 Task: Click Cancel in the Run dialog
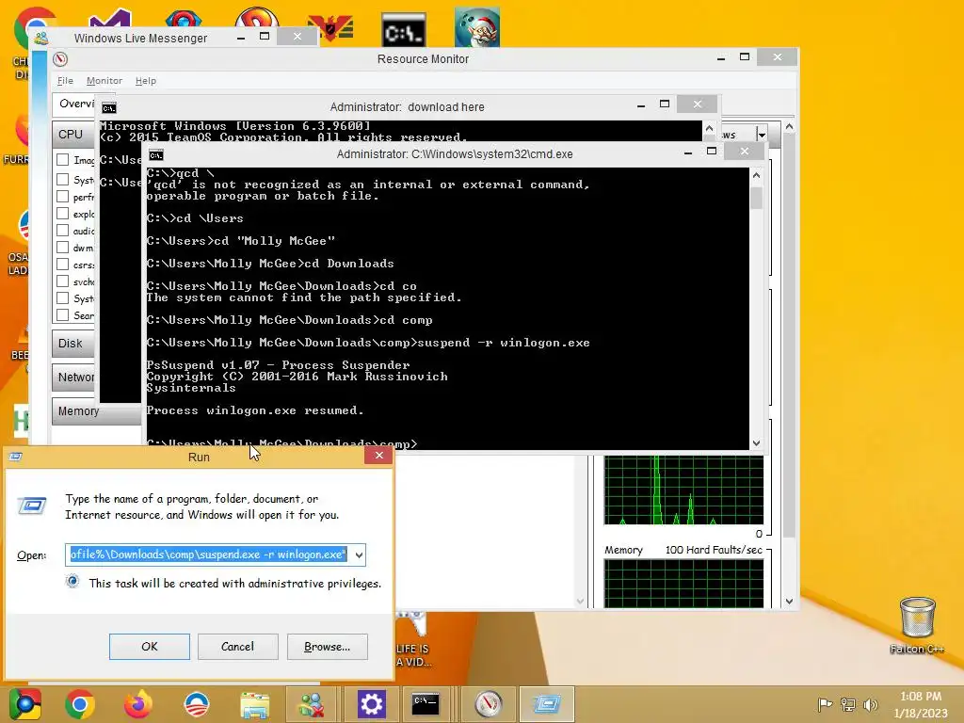click(237, 647)
